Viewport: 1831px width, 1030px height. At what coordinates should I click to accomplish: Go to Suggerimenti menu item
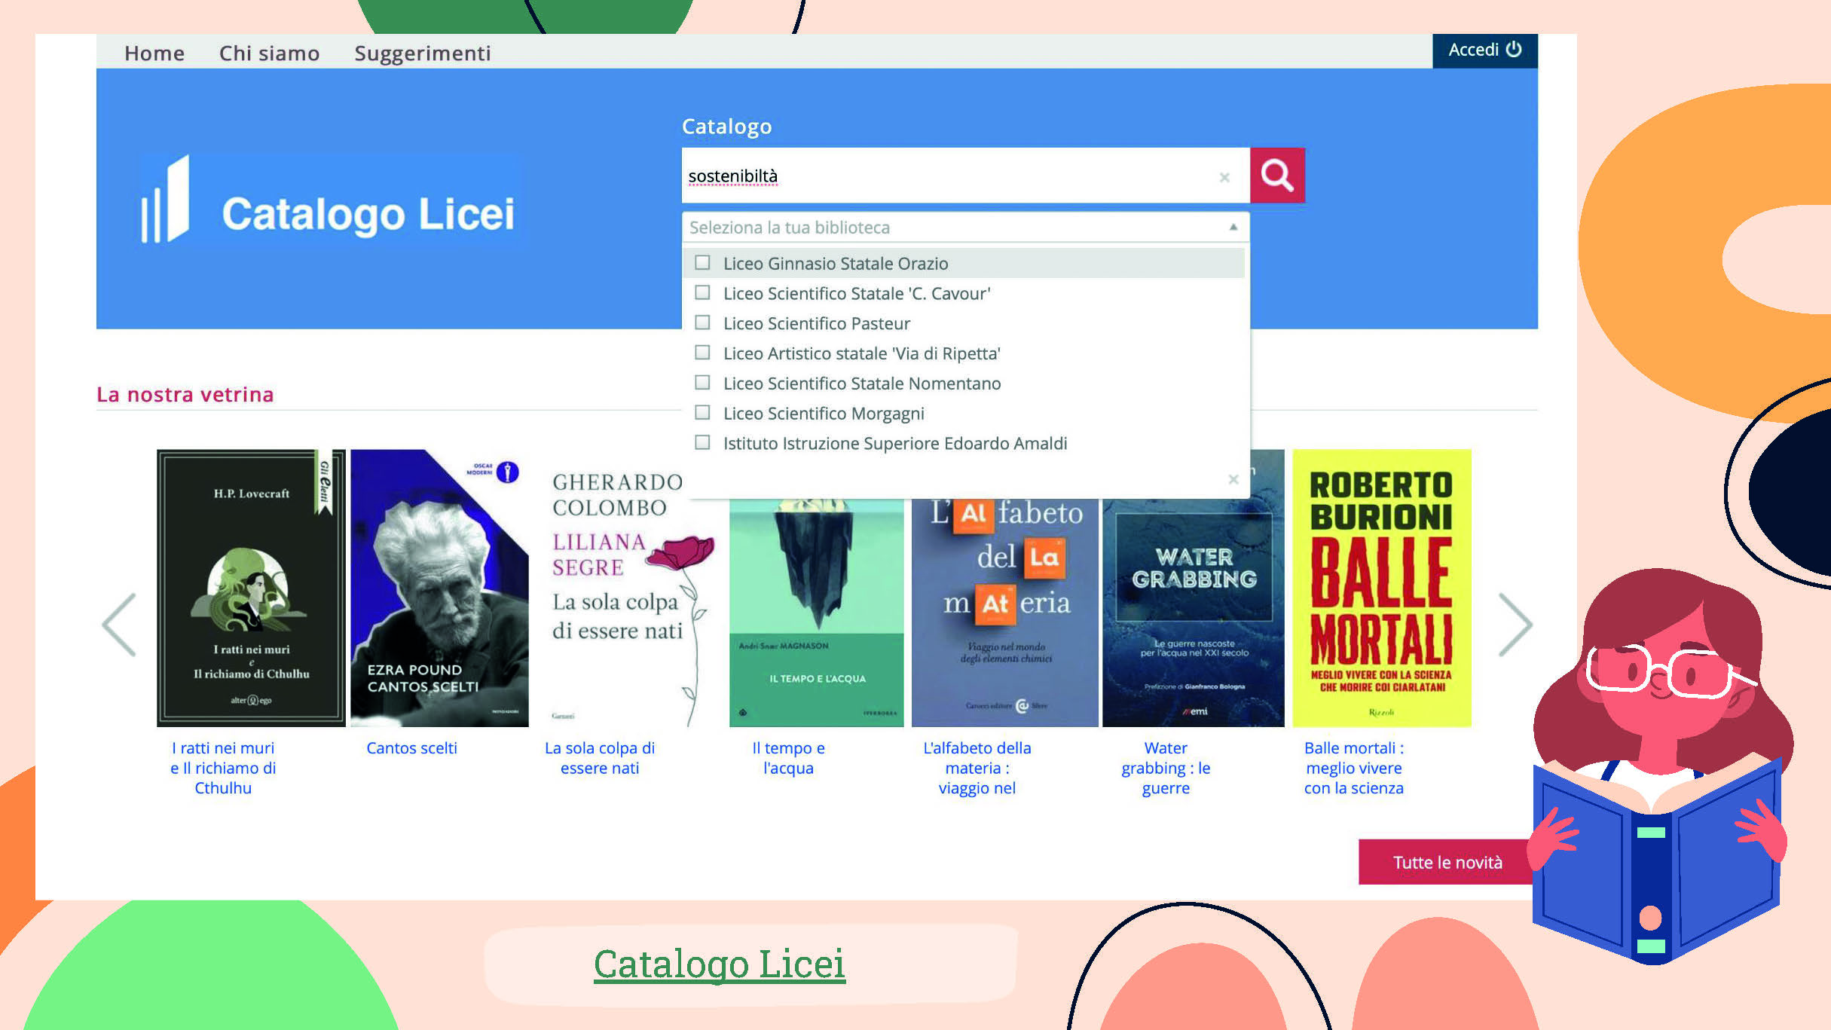pyautogui.click(x=423, y=53)
